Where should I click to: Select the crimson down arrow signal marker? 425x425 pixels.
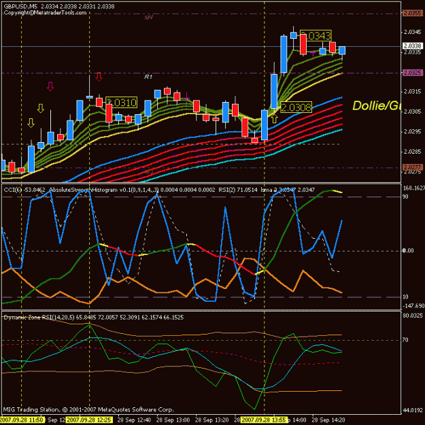pos(50,86)
